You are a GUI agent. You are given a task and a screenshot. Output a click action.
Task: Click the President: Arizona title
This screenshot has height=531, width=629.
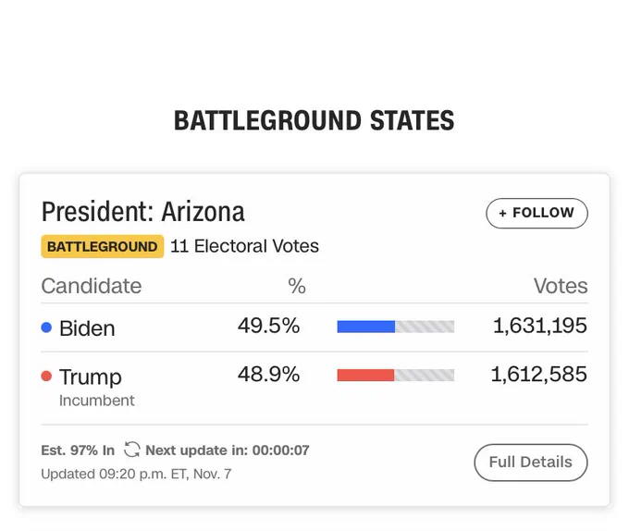(x=143, y=212)
